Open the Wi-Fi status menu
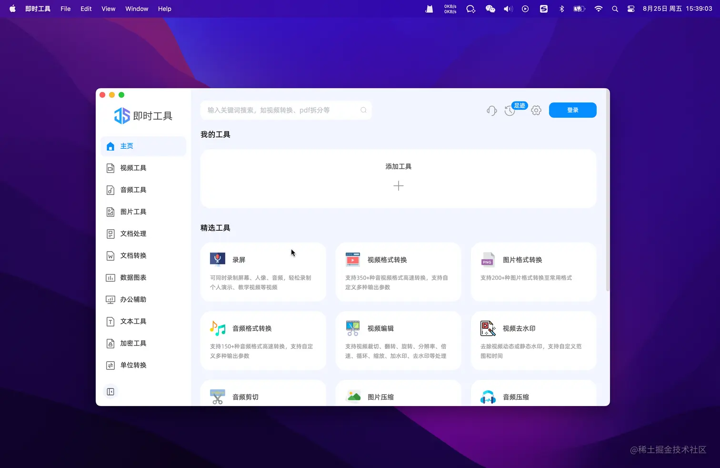The width and height of the screenshot is (720, 468). click(599, 9)
